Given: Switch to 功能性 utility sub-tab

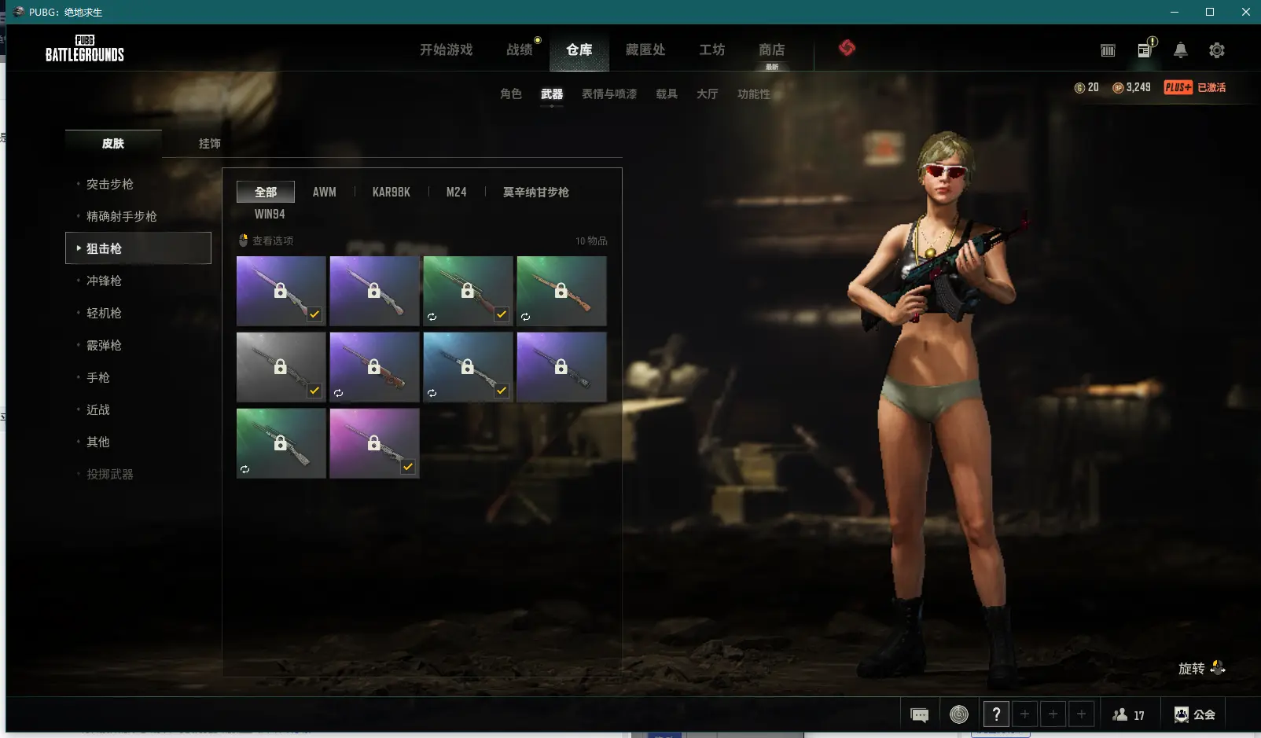Looking at the screenshot, I should click(x=754, y=94).
